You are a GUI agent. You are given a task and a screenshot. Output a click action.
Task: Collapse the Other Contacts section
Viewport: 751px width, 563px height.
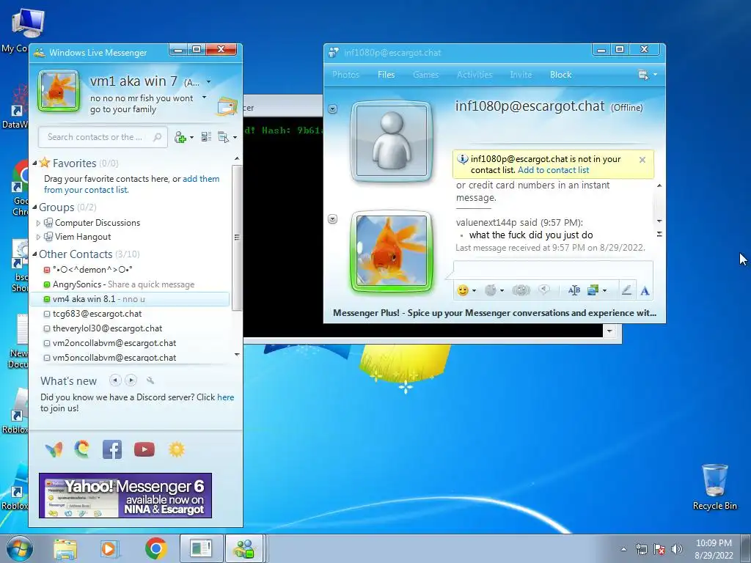coord(34,254)
